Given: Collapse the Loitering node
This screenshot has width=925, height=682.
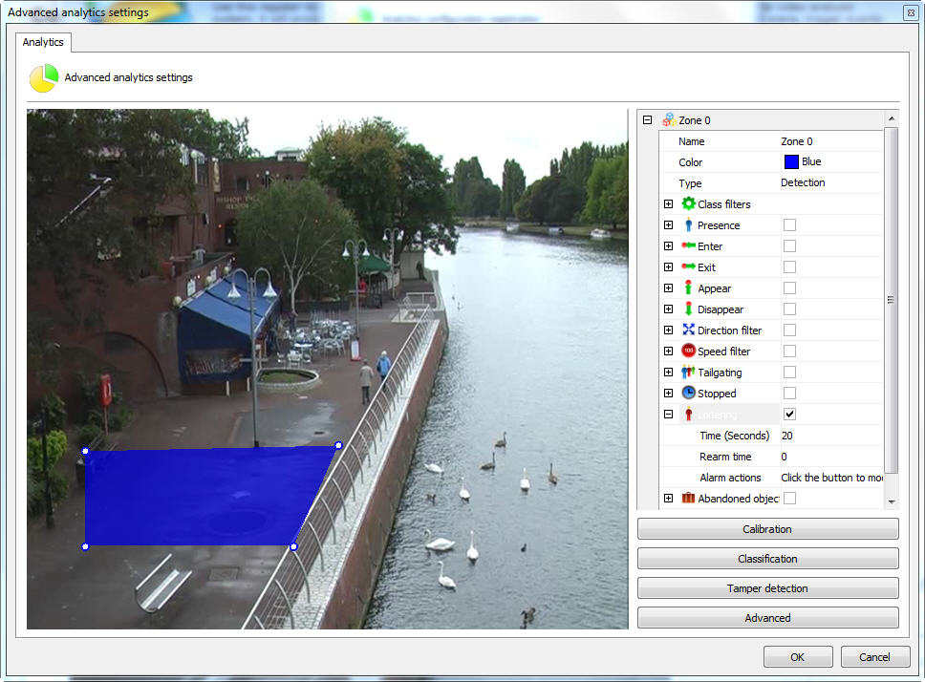Looking at the screenshot, I should point(668,414).
